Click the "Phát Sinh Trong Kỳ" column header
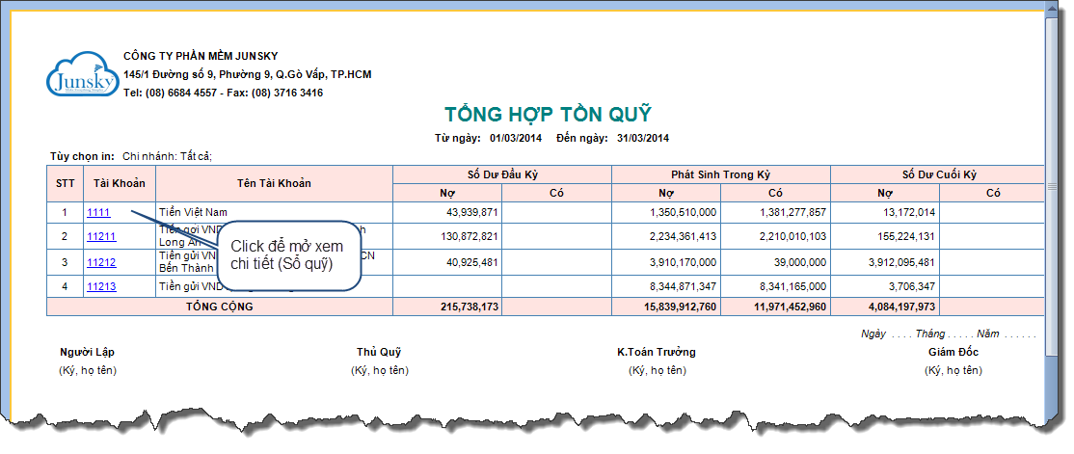Image resolution: width=1074 pixels, height=454 pixels. tap(720, 174)
